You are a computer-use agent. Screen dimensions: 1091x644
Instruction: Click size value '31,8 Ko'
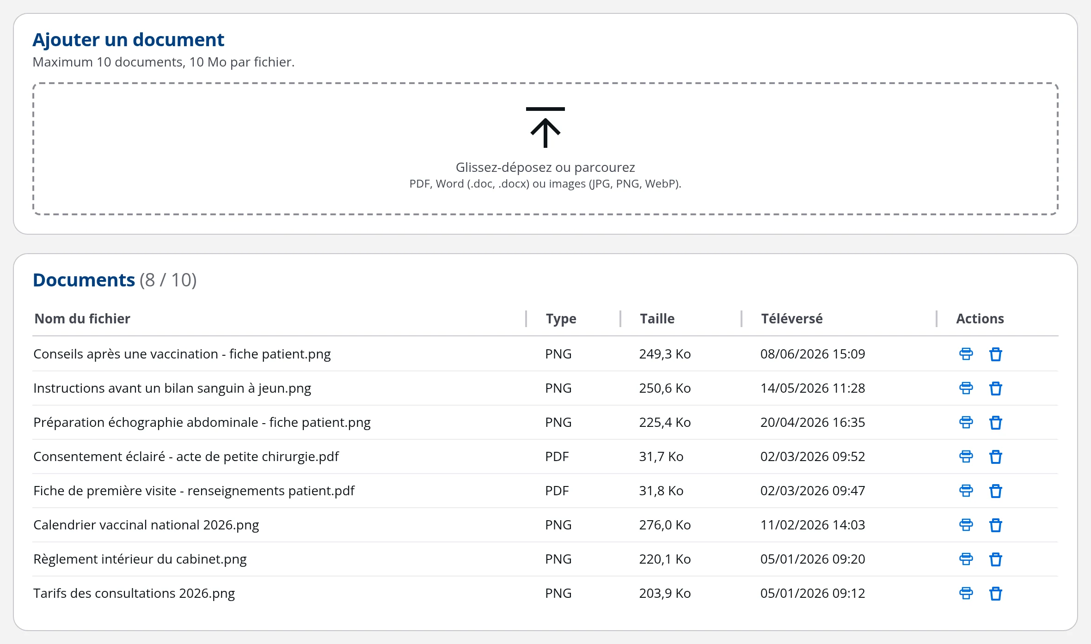(661, 491)
